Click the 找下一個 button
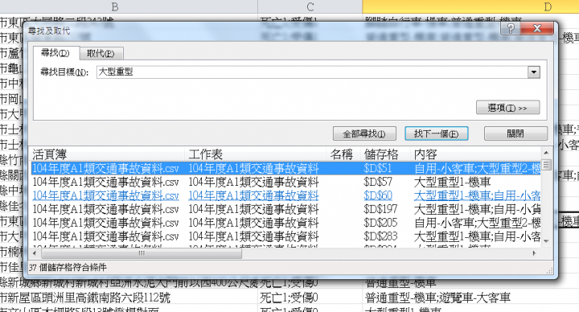Viewport: 579px width, 312px height. (x=437, y=133)
